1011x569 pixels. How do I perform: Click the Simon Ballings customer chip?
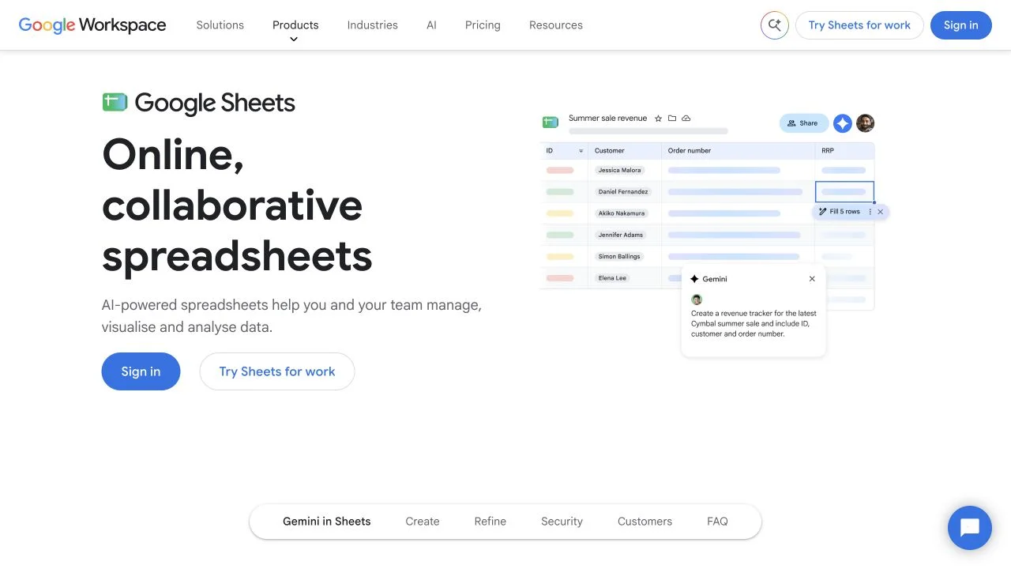tap(619, 256)
